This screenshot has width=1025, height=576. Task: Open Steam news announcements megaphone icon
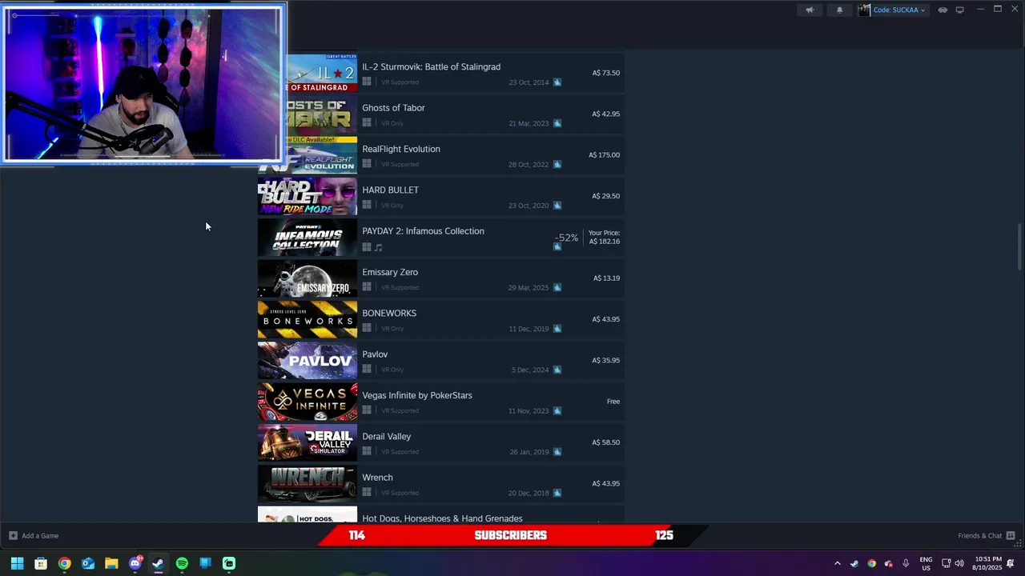tap(810, 10)
